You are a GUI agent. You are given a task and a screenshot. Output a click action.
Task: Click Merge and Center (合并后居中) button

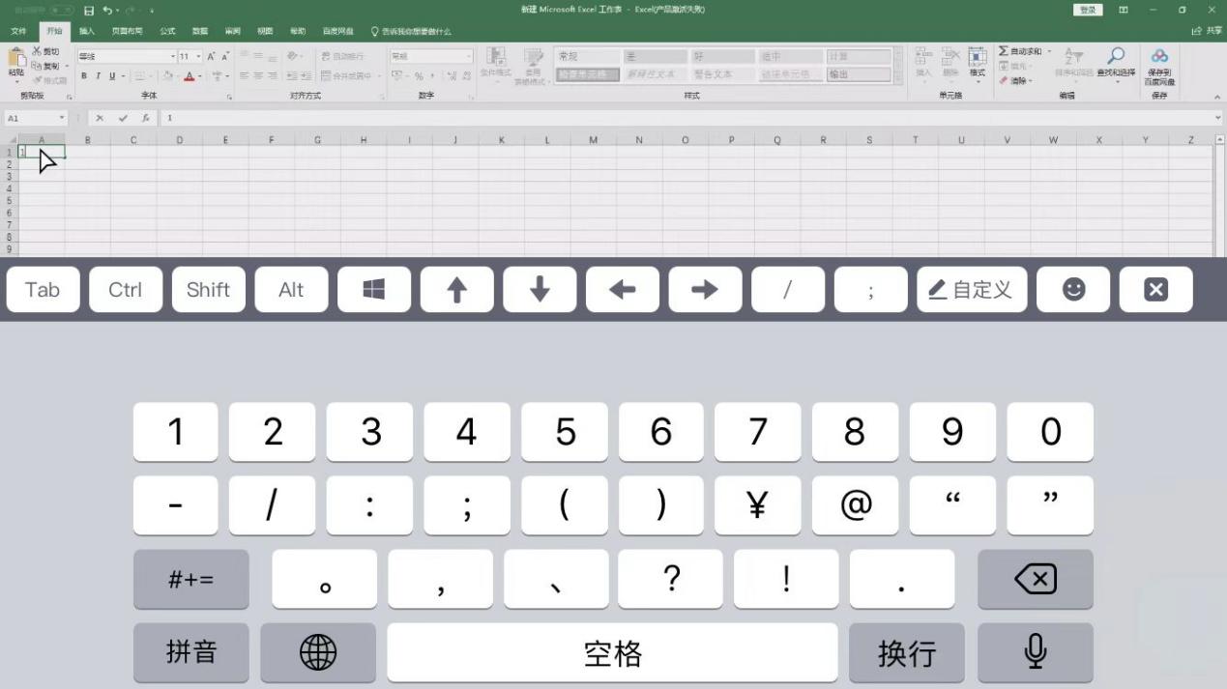(346, 76)
